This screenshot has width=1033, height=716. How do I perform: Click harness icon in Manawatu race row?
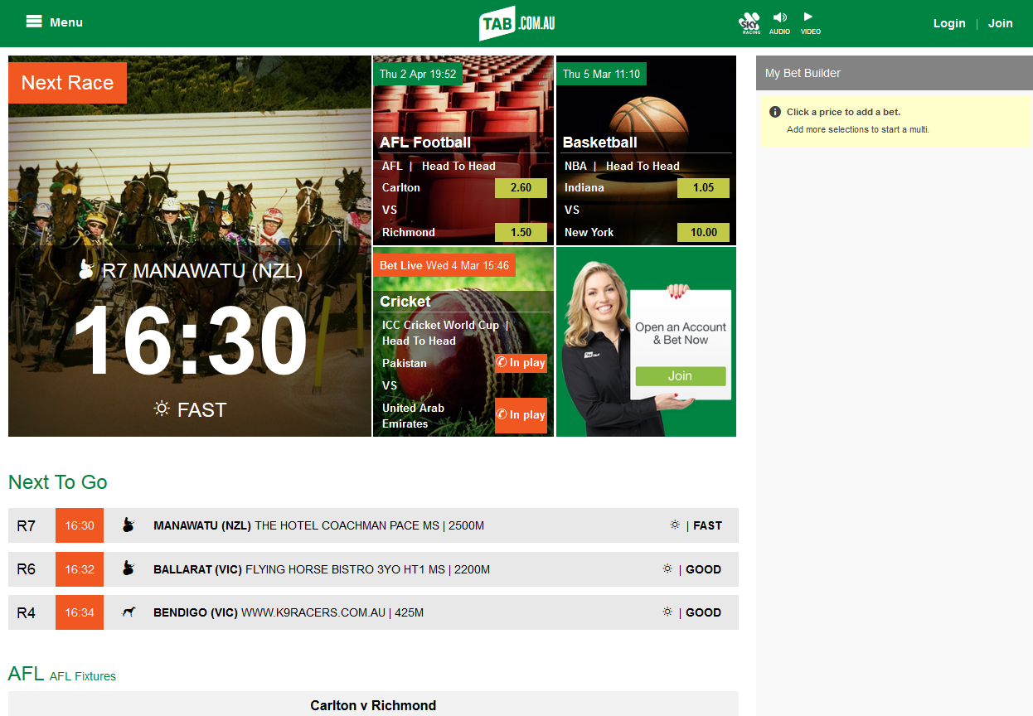129,525
